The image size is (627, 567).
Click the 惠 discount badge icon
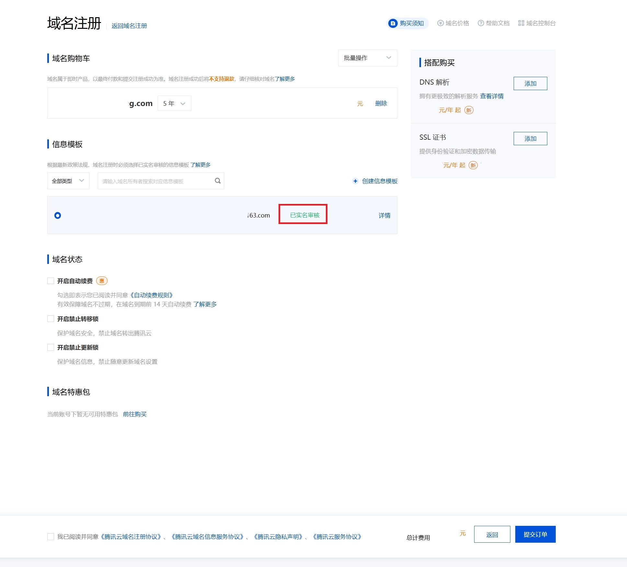[x=102, y=281]
